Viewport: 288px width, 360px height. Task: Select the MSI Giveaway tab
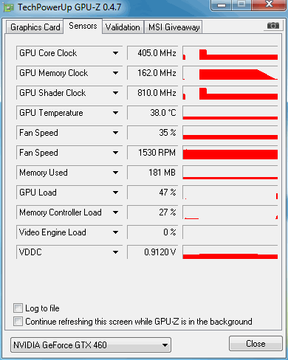(x=174, y=27)
